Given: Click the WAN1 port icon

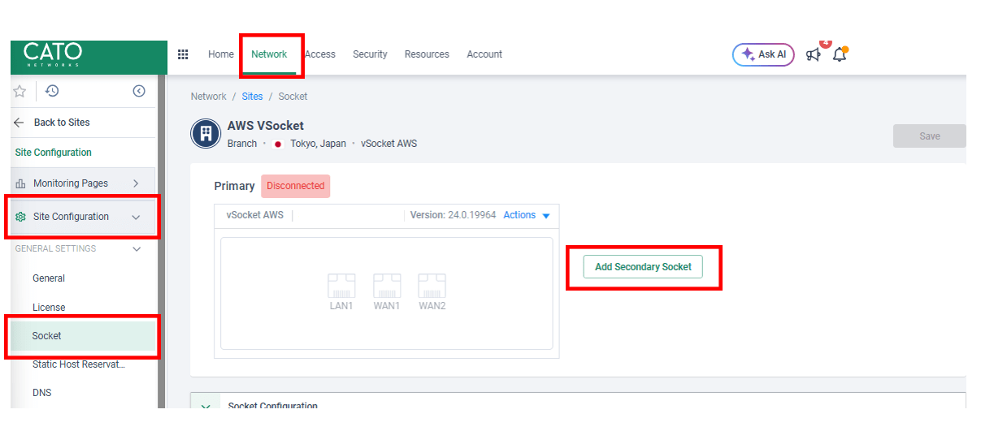Looking at the screenshot, I should pyautogui.click(x=387, y=287).
